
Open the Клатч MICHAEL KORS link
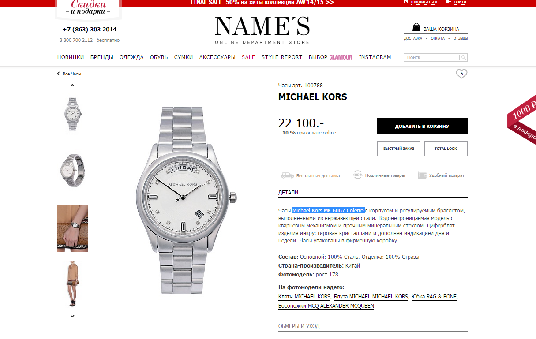(x=304, y=297)
